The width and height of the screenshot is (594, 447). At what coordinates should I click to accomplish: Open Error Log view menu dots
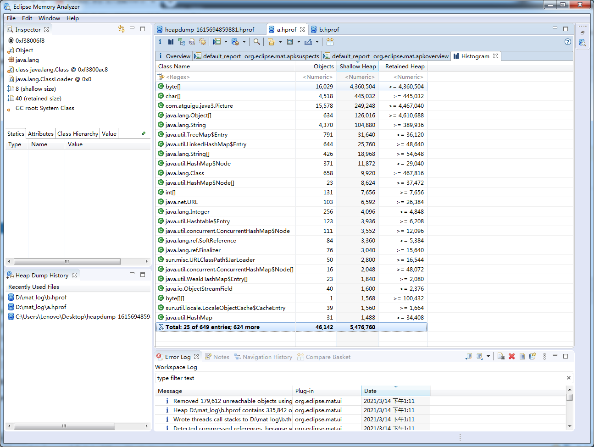pyautogui.click(x=544, y=356)
